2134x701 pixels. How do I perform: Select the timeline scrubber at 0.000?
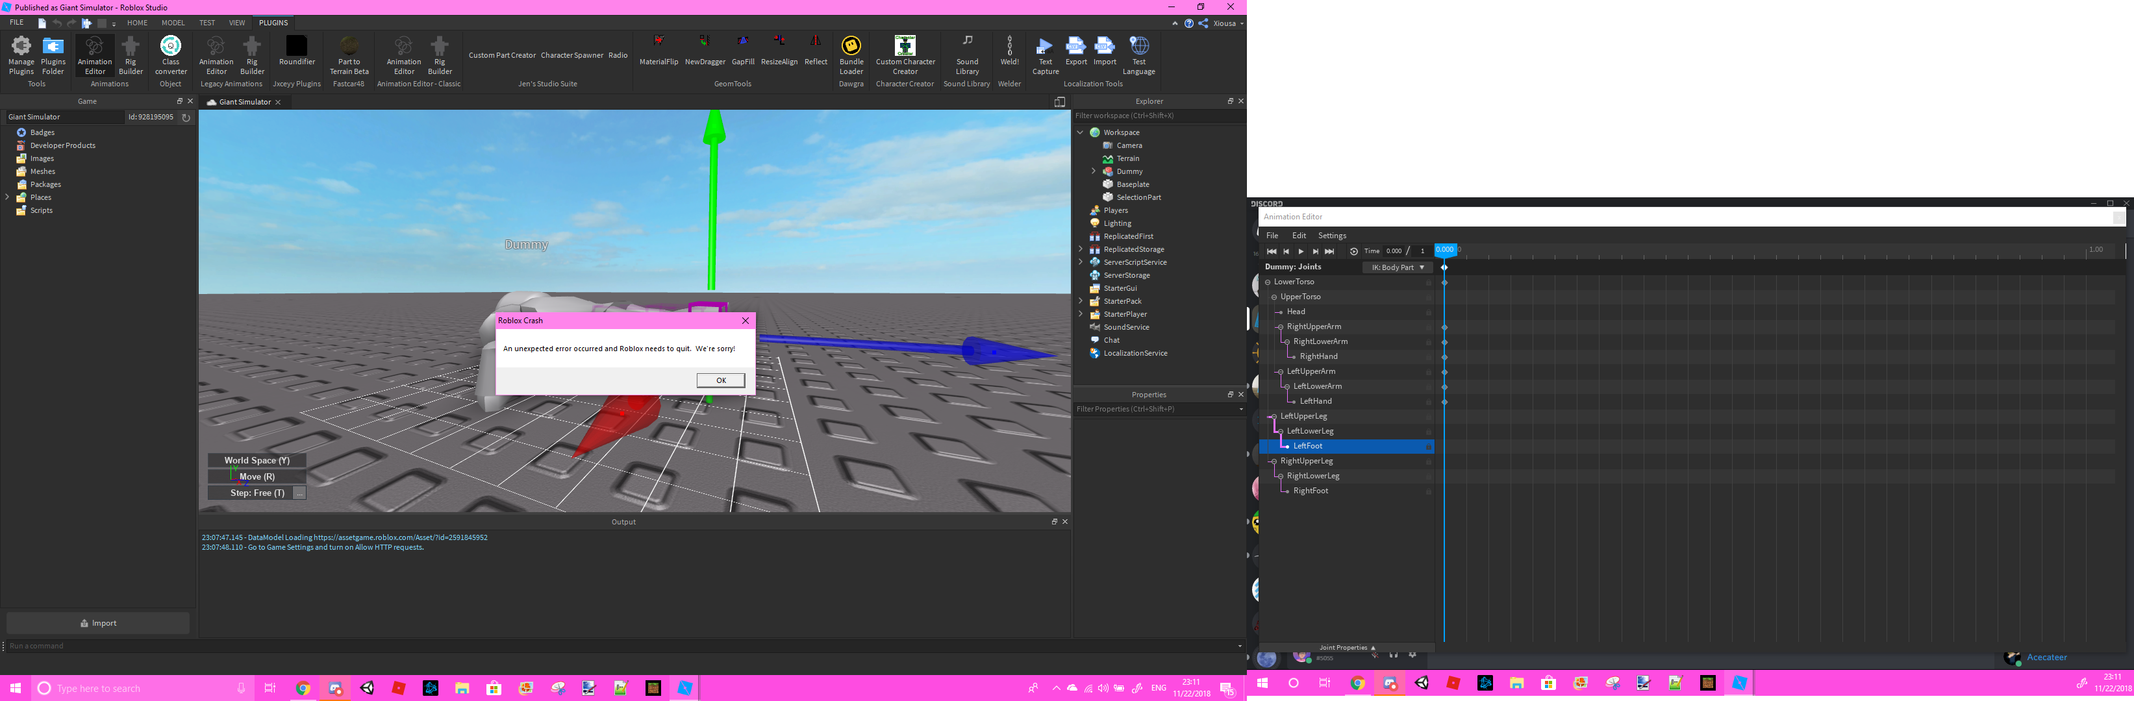point(1445,249)
